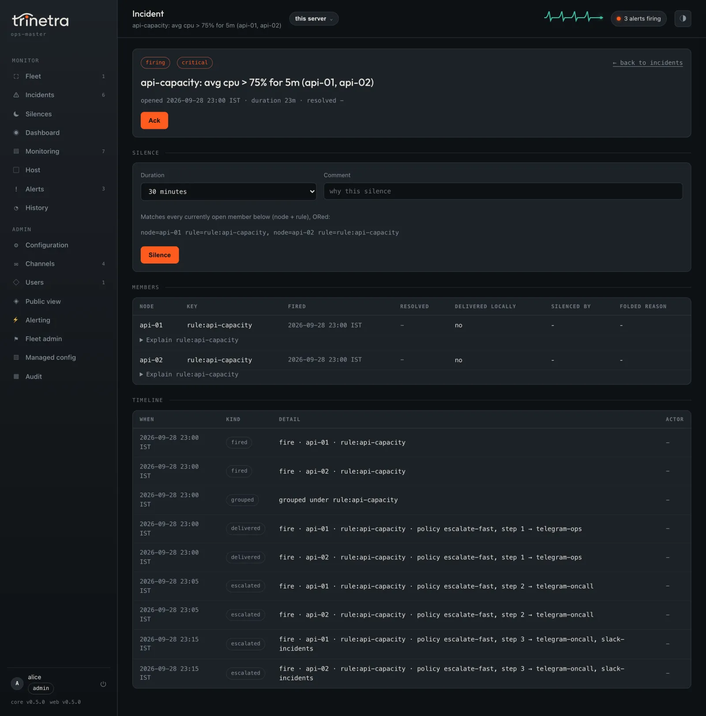Click the Monitoring list icon
This screenshot has width=706, height=716.
[x=16, y=151]
